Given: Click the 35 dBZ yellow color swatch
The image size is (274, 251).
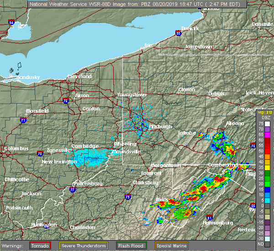Looking at the screenshot, I should click(x=267, y=167).
